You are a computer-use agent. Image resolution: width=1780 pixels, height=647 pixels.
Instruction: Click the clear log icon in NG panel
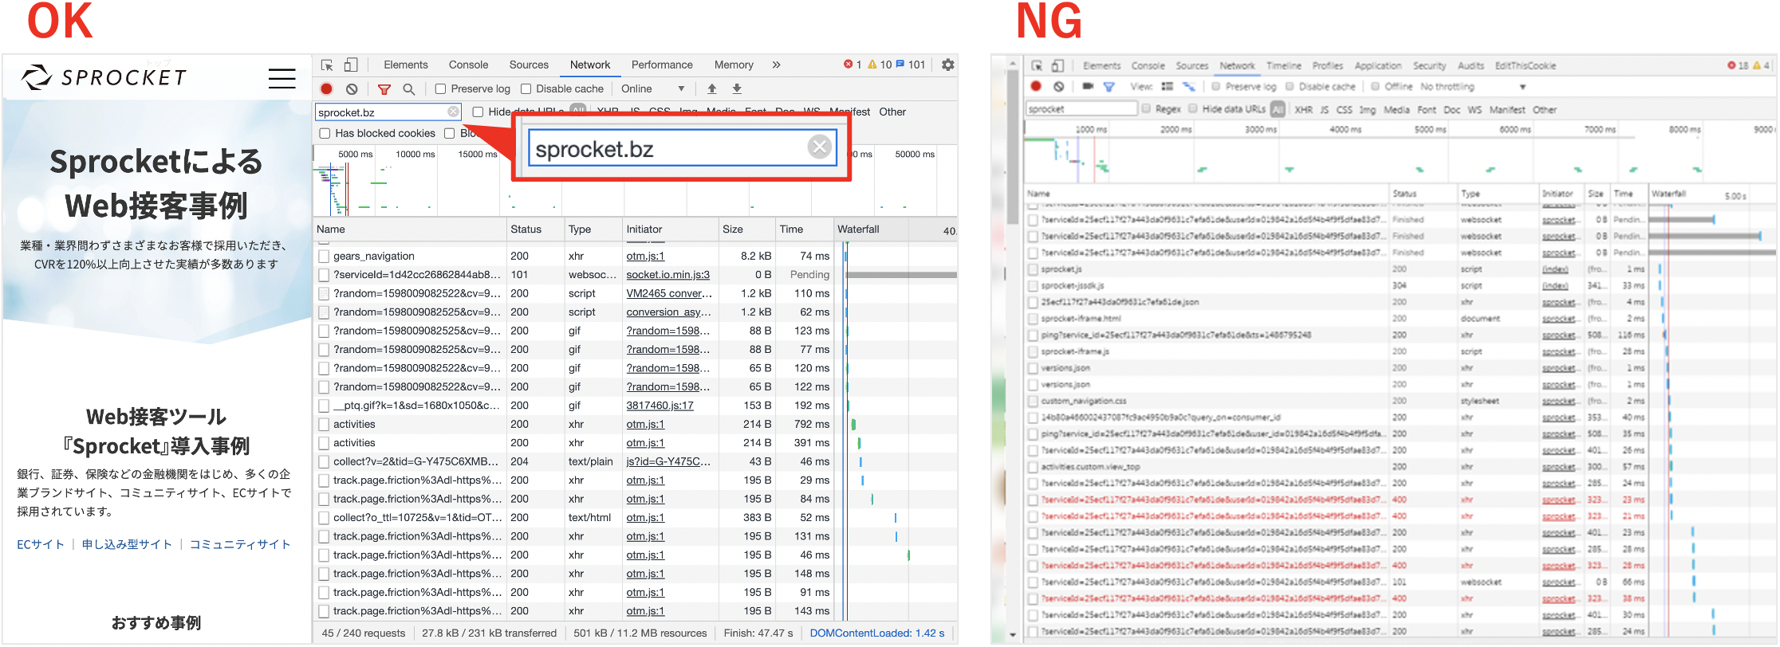(1058, 86)
